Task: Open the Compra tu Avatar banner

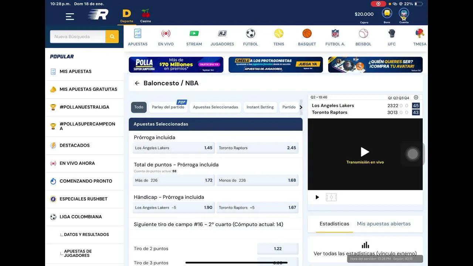Action: pos(375,65)
